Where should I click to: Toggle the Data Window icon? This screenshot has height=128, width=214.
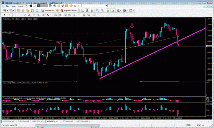pos(23,11)
